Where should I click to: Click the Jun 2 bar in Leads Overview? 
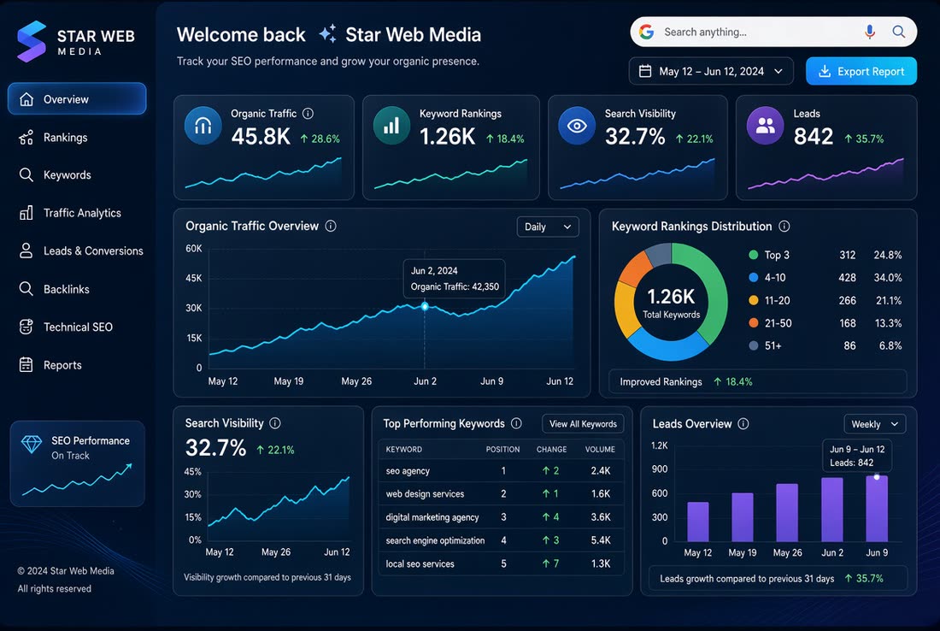pos(832,510)
